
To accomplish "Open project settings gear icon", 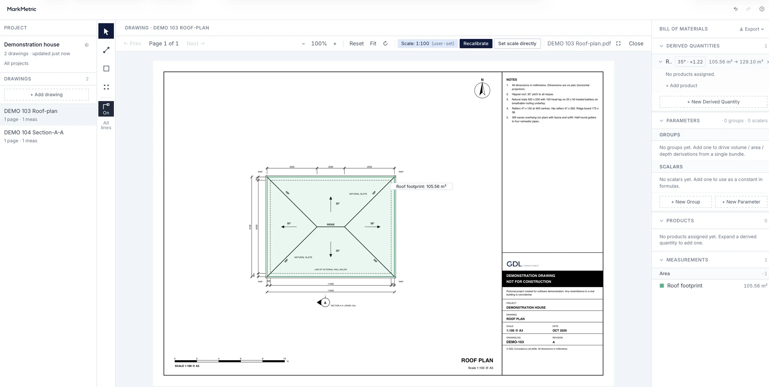I will click(87, 45).
